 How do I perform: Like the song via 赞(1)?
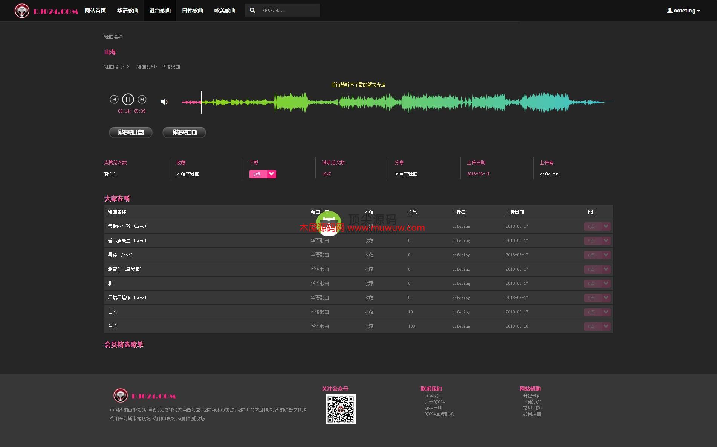pos(110,174)
